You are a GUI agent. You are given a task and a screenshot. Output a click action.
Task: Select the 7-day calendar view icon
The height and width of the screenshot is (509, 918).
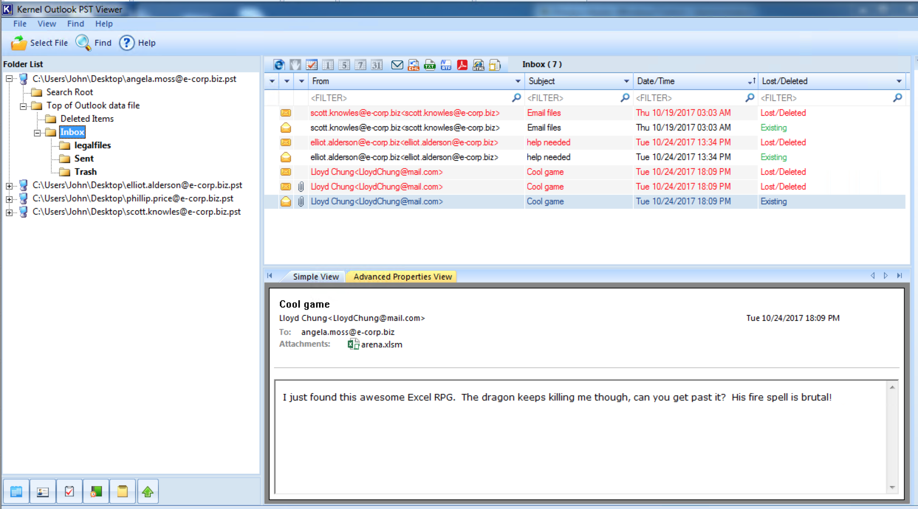pyautogui.click(x=360, y=65)
